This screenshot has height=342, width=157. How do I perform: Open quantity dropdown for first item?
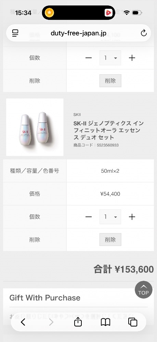tap(110, 58)
